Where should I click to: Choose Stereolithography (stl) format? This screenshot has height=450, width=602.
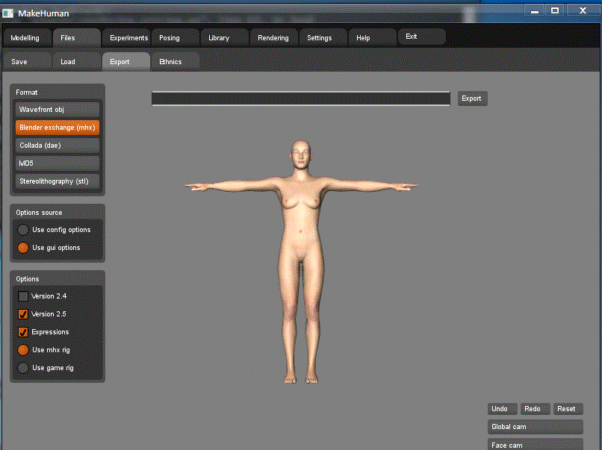(58, 181)
